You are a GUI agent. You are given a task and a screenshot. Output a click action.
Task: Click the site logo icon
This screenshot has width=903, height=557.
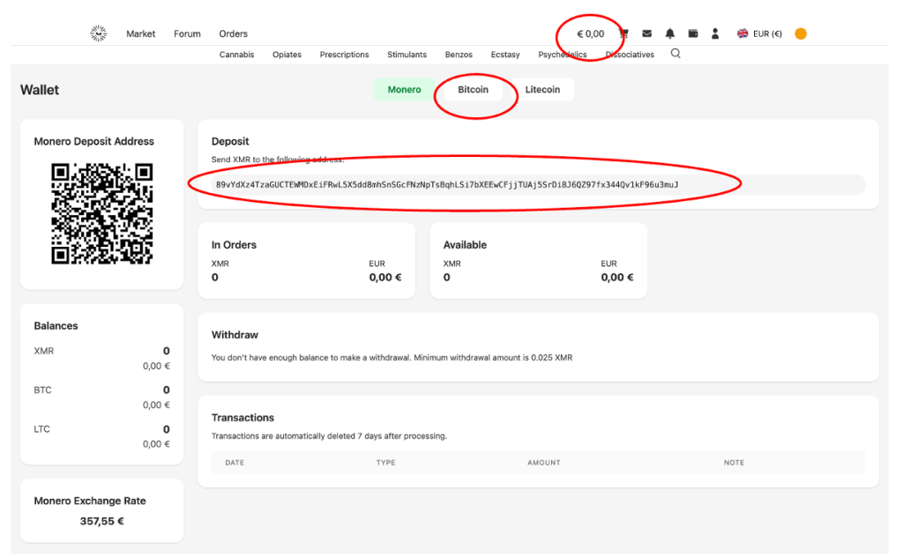pyautogui.click(x=99, y=33)
